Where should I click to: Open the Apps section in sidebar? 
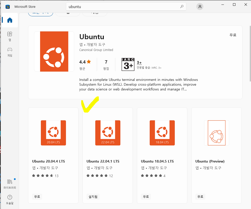pos(10,36)
